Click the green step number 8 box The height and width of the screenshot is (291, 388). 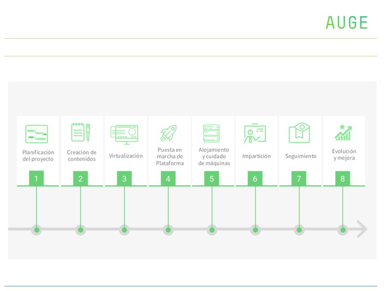click(x=343, y=178)
